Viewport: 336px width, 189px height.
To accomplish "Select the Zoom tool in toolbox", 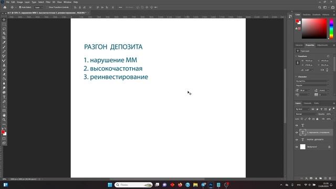I will (4, 120).
